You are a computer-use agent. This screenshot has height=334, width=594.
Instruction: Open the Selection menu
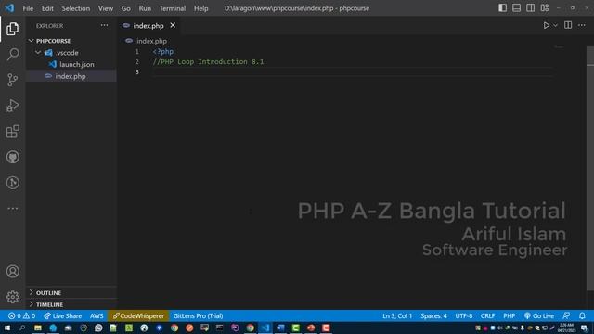[x=76, y=8]
